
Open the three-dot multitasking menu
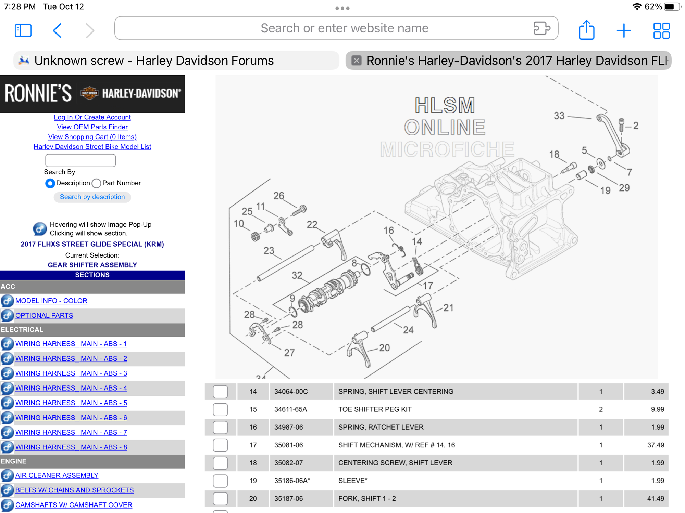point(342,8)
